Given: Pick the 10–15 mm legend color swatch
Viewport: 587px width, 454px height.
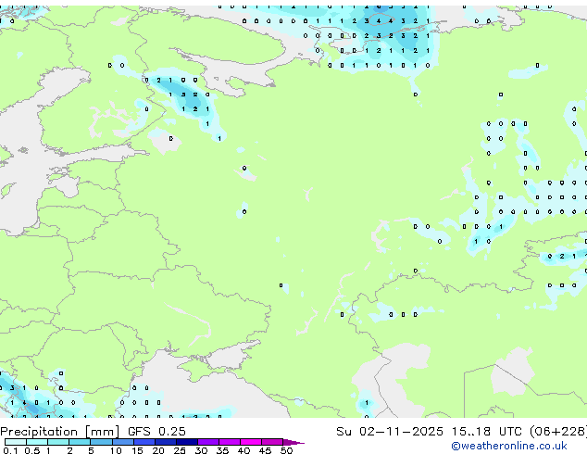Looking at the screenshot, I should (122, 442).
